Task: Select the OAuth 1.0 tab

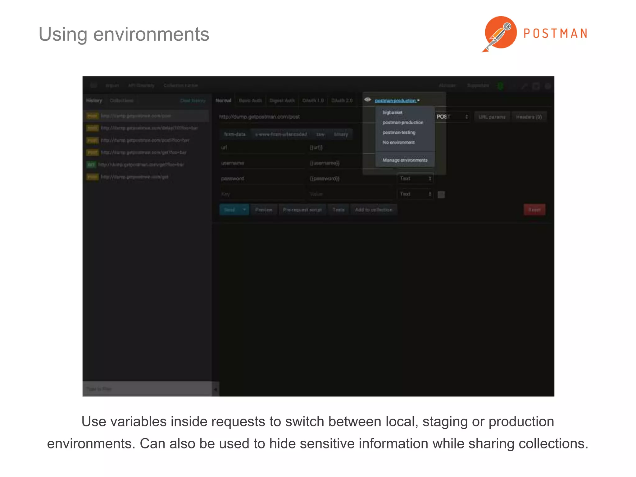Action: pos(313,100)
